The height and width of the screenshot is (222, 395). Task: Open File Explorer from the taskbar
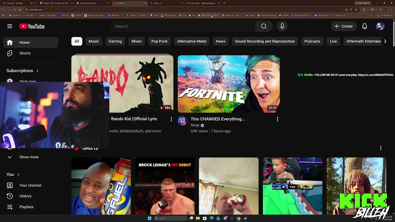coord(198,218)
